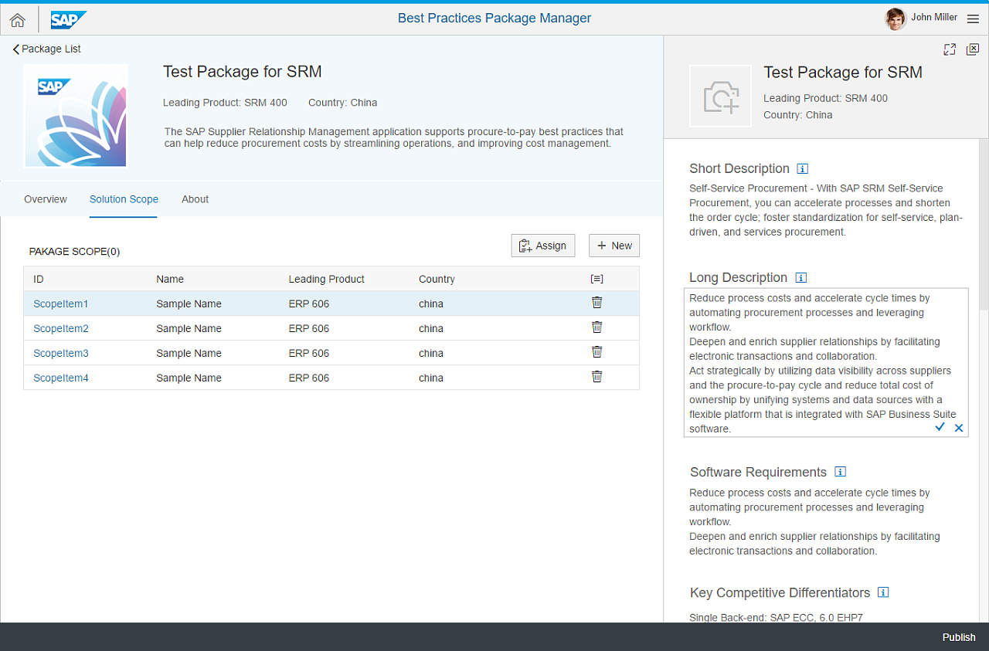Image resolution: width=989 pixels, height=651 pixels.
Task: Open the header hamburger menu
Action: pos(973,19)
